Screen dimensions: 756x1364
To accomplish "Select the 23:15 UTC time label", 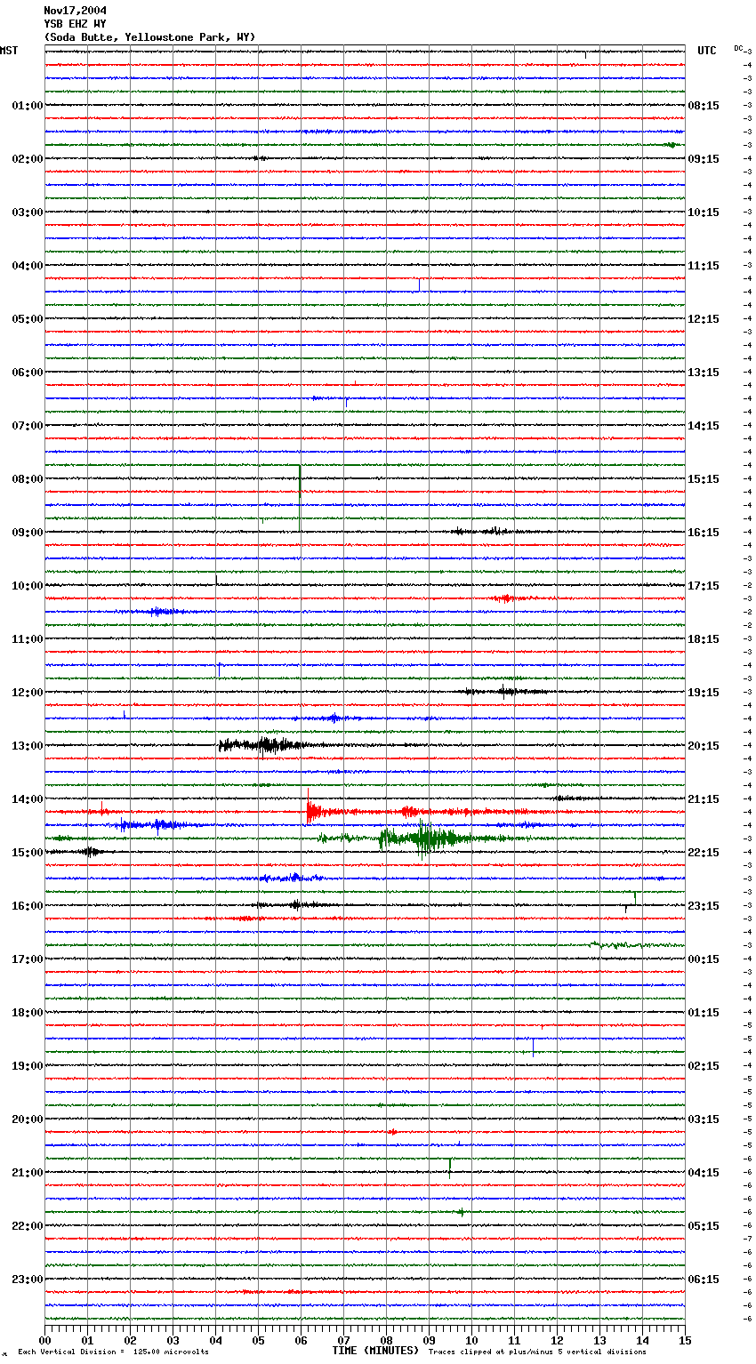I will click(x=704, y=906).
